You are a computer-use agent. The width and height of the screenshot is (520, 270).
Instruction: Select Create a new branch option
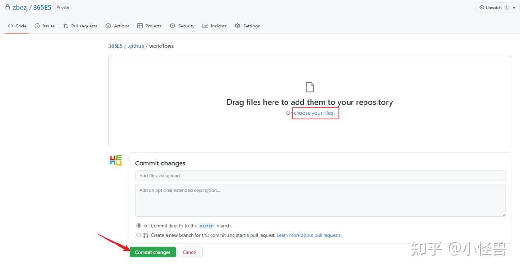coord(139,235)
